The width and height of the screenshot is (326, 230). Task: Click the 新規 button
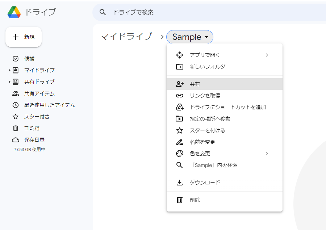tap(23, 37)
